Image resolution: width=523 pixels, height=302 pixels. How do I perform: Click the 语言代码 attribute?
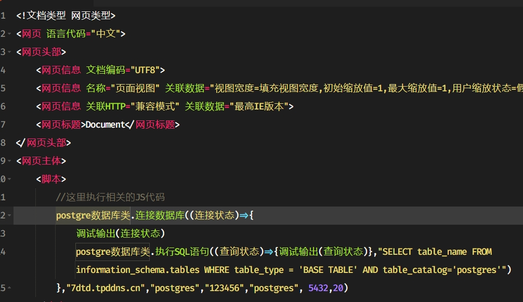coord(66,34)
